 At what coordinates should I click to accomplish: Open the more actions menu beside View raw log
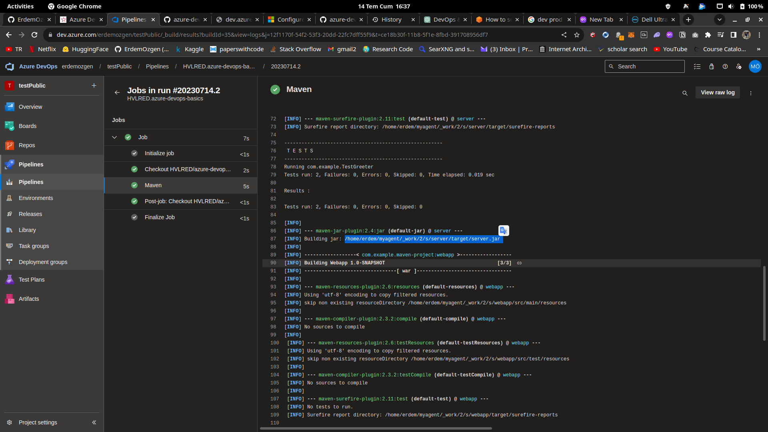[x=751, y=93]
